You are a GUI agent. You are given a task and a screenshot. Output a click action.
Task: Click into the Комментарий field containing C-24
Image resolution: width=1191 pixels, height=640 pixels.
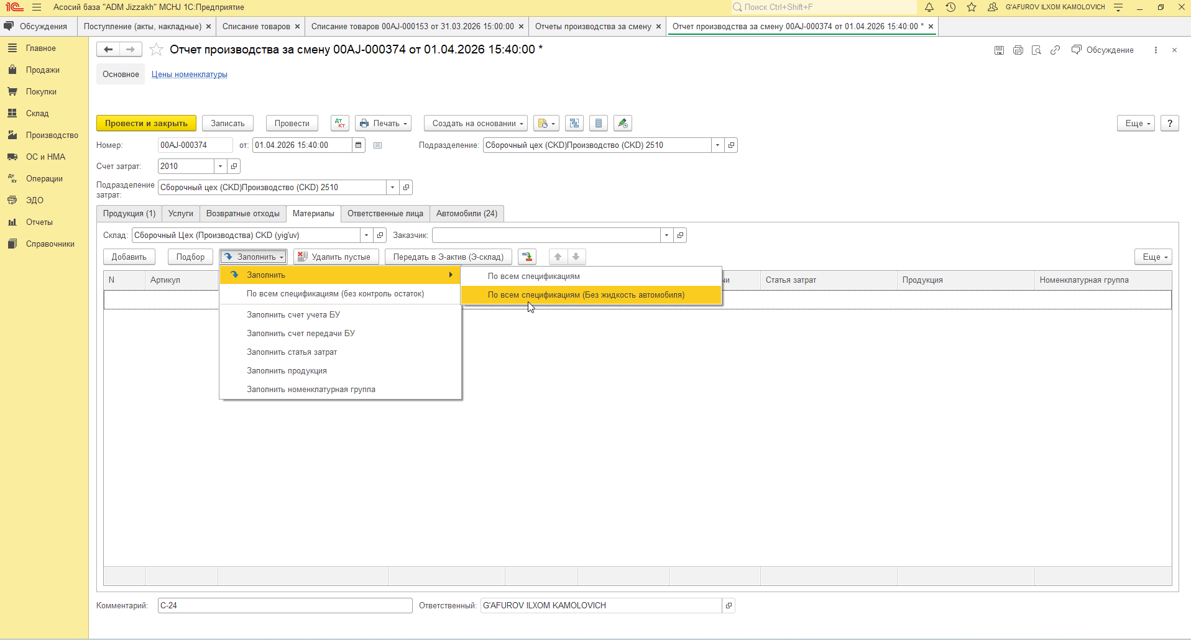pos(285,605)
